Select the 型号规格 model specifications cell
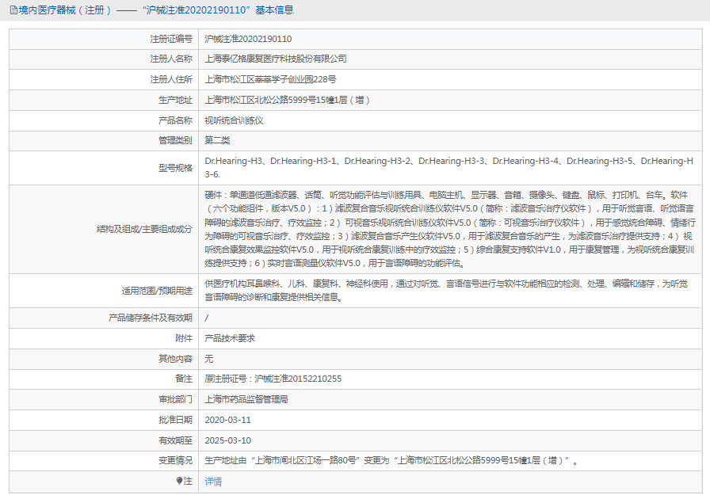The width and height of the screenshot is (710, 499). tap(396, 168)
